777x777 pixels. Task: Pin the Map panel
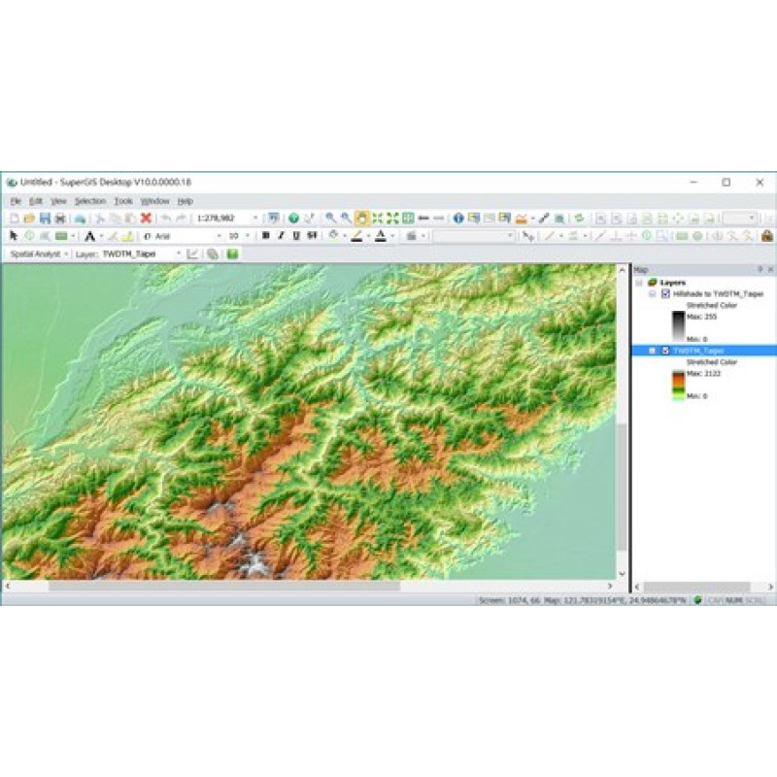tap(760, 270)
